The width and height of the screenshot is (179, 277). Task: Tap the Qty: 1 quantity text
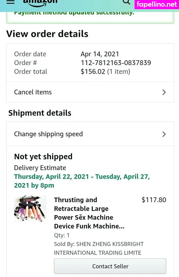62,235
